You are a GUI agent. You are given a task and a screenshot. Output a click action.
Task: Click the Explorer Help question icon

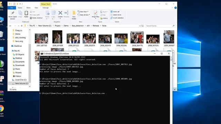coord(175,8)
